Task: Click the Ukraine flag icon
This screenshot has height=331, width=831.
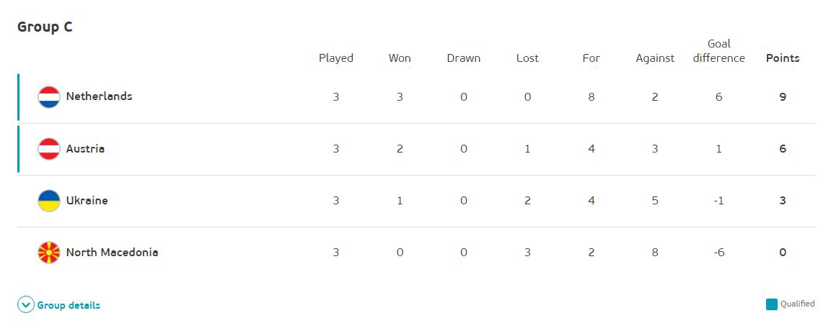Action: point(49,201)
